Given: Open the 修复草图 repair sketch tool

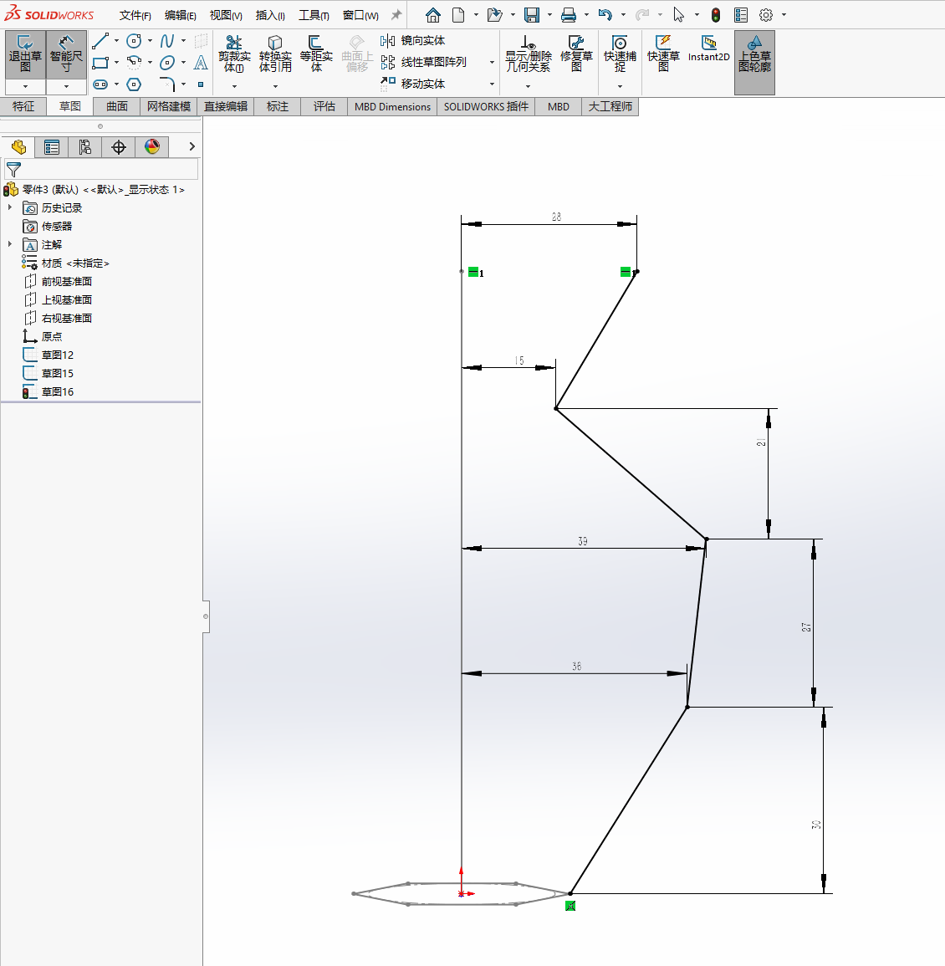Looking at the screenshot, I should pos(576,54).
